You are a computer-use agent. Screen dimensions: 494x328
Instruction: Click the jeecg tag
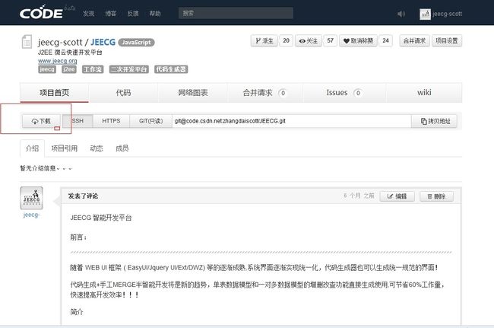pyautogui.click(x=47, y=69)
